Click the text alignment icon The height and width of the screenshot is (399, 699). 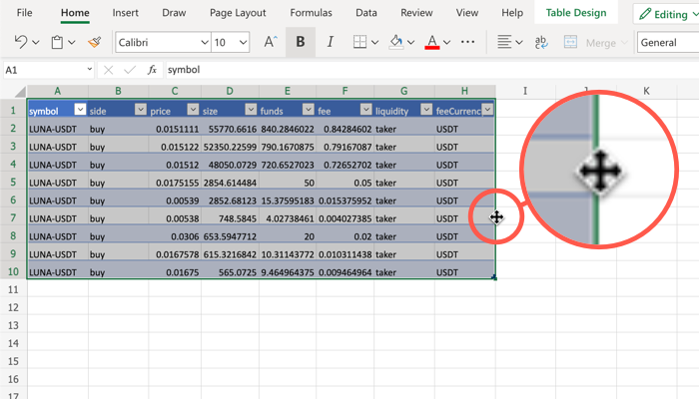505,43
